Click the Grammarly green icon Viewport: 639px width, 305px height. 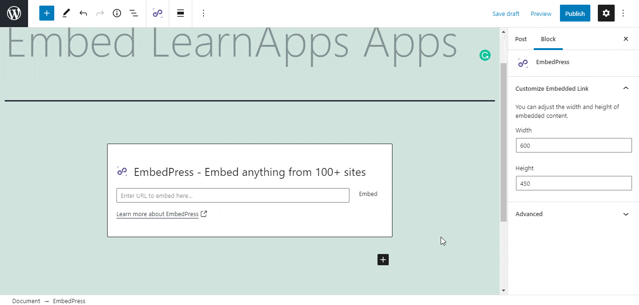point(485,56)
